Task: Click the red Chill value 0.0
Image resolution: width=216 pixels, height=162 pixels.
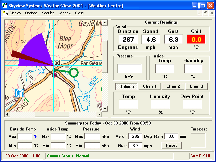Action: [196, 40]
